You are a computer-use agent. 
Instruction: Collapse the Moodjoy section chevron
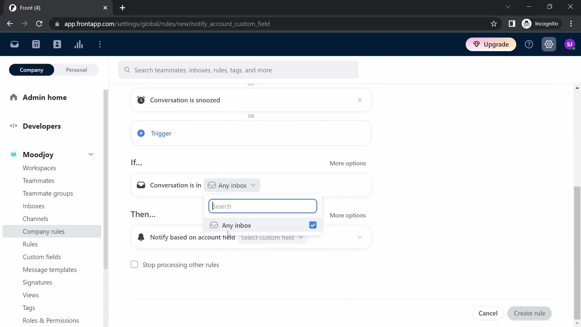(91, 154)
